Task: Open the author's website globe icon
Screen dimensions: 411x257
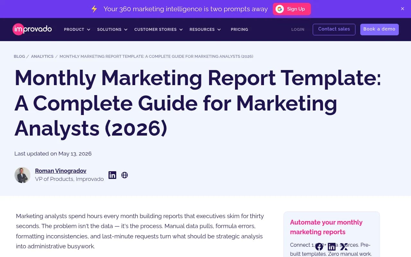Action: (x=125, y=175)
